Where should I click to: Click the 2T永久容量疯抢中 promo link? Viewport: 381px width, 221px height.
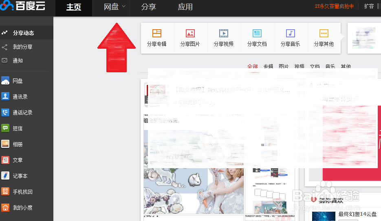(x=334, y=6)
